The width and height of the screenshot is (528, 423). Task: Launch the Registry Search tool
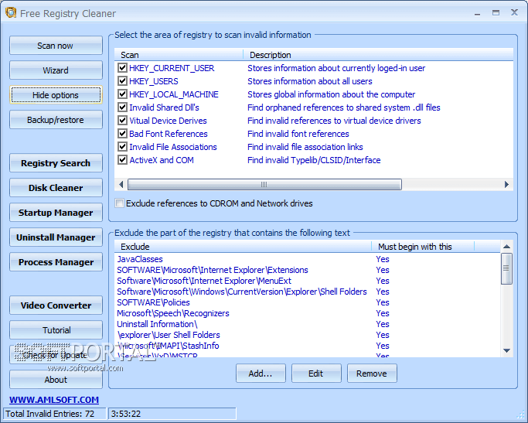[56, 163]
